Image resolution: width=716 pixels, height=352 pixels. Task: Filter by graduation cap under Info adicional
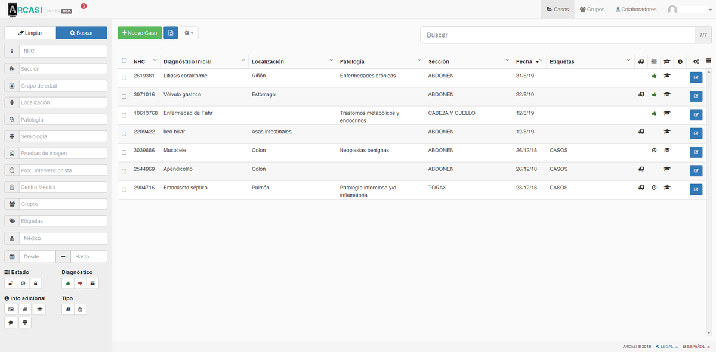pos(39,310)
